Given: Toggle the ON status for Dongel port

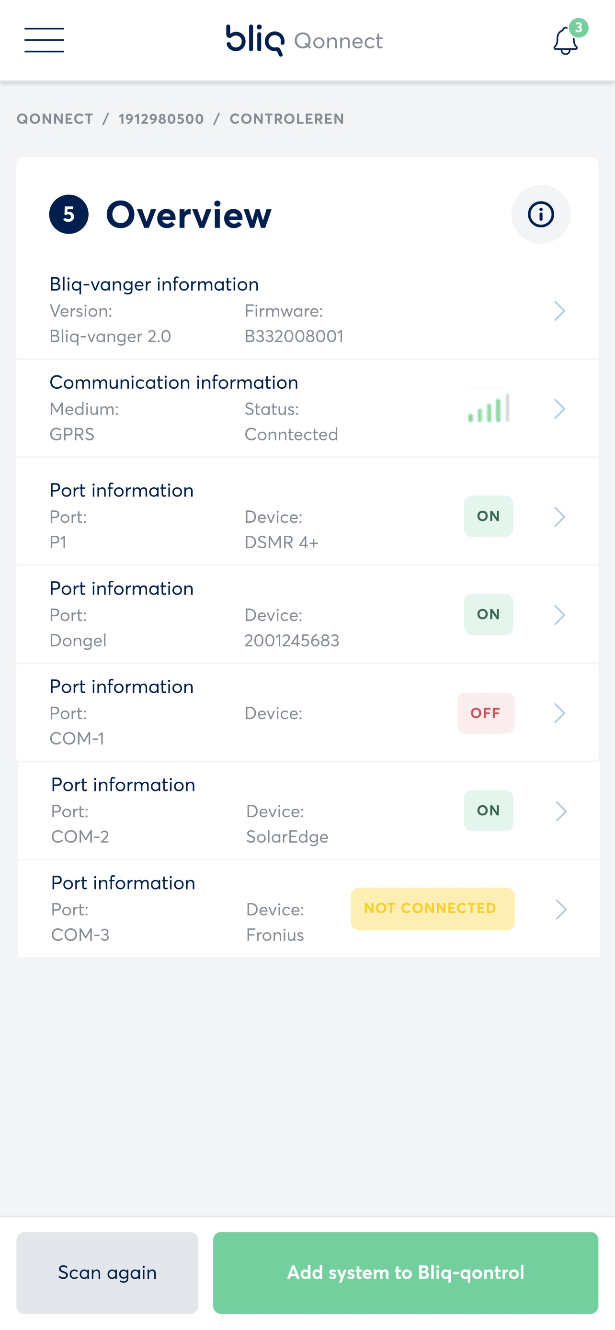Looking at the screenshot, I should tap(489, 614).
